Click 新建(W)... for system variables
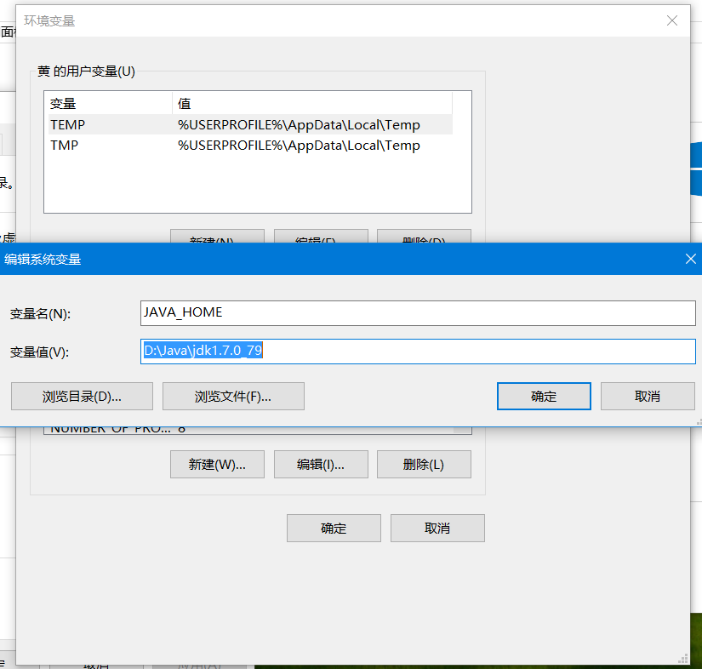Screen dimensions: 702x669 217,465
